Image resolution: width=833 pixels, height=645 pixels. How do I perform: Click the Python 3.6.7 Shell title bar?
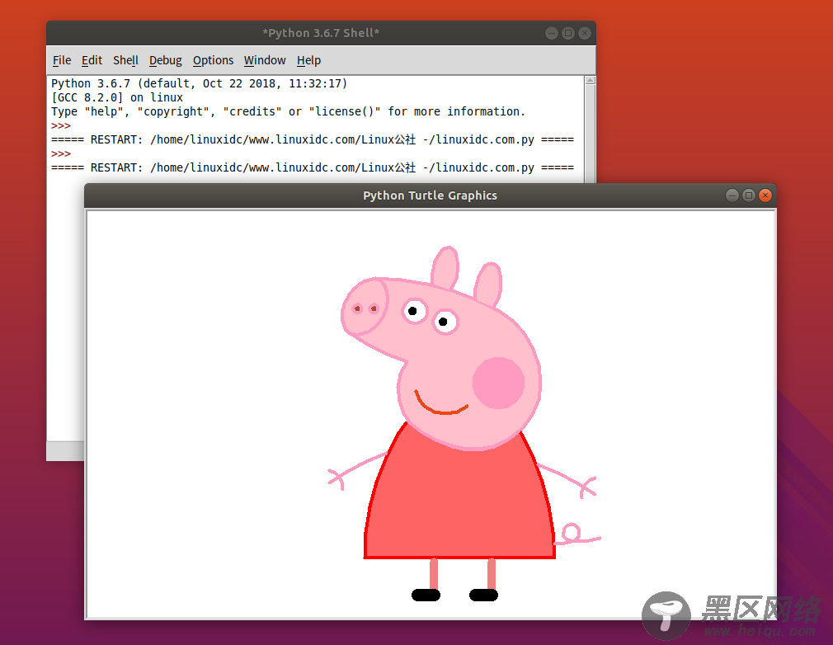[x=321, y=33]
